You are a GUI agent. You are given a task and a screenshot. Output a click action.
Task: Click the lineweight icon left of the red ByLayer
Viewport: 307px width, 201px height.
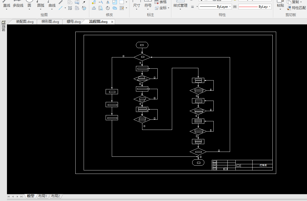[235, 7]
